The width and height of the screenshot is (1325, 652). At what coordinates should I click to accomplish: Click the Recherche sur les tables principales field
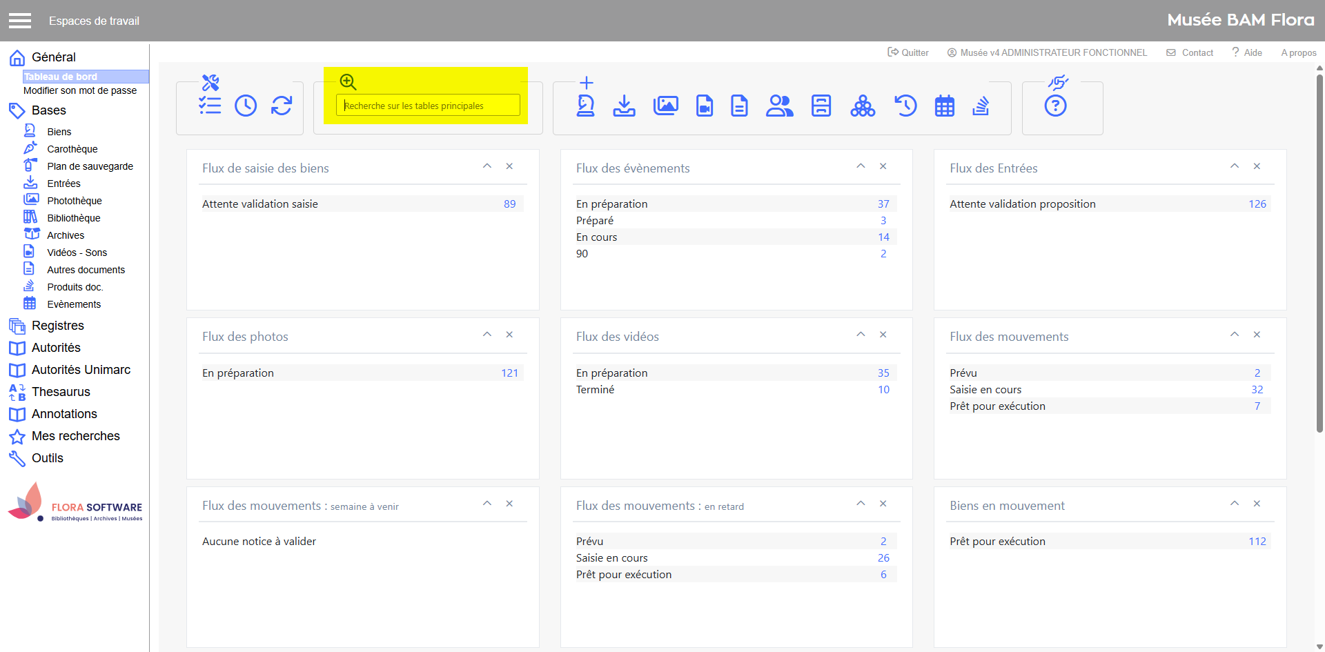pos(428,106)
